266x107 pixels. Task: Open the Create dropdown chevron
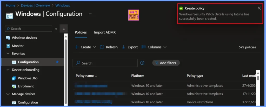click(95, 47)
